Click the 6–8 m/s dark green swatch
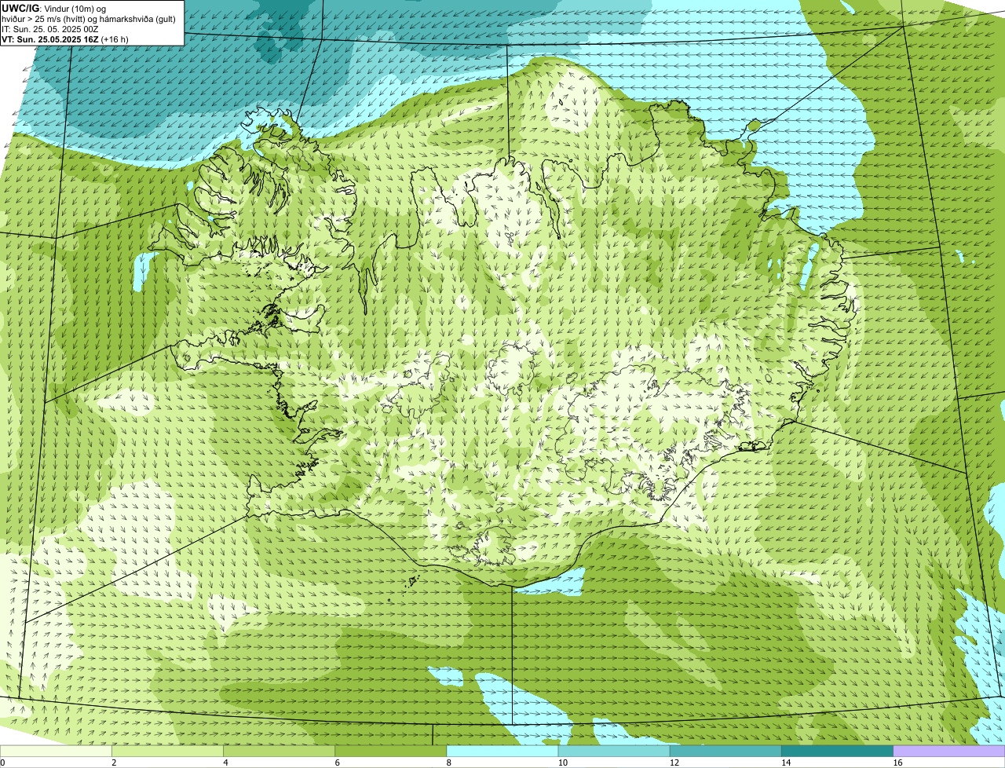Viewport: 1005px width, 768px height. point(390,751)
